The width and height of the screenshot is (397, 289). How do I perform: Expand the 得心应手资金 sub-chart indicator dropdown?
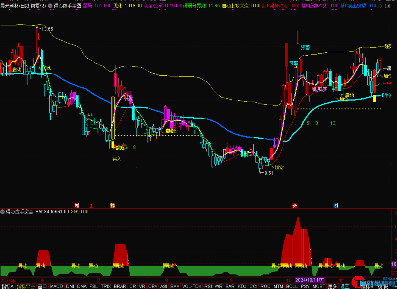coord(2,212)
